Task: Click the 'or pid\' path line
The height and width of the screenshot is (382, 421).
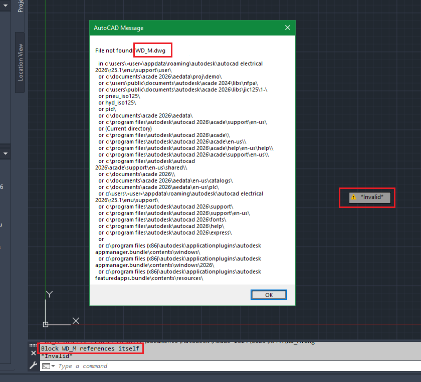Action: [x=107, y=109]
